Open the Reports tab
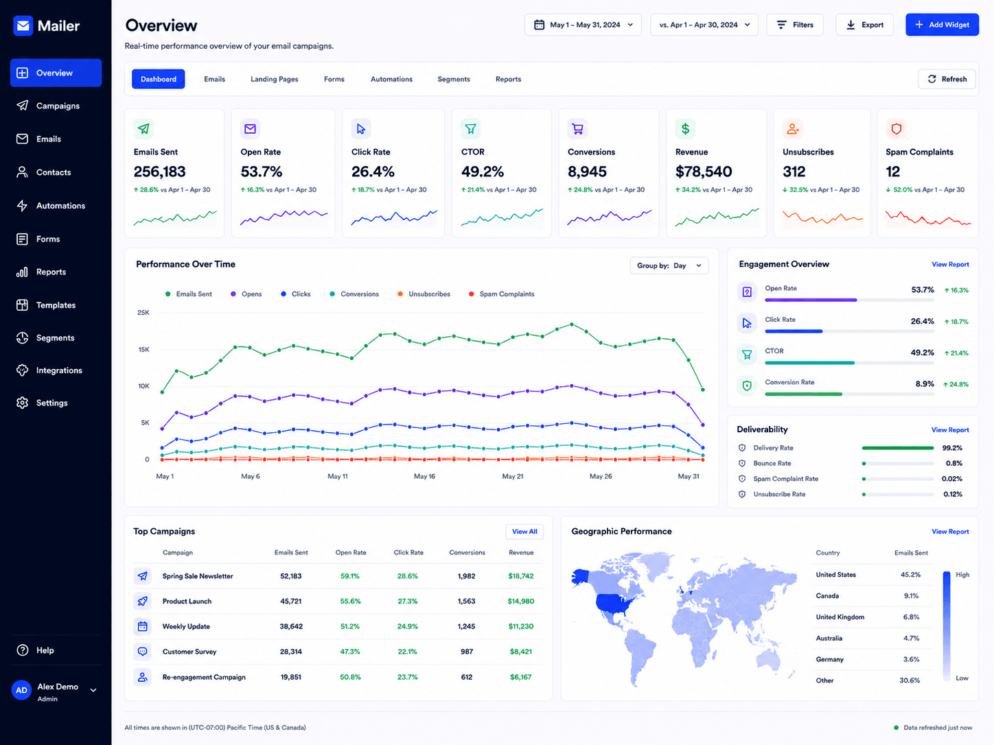 click(509, 79)
